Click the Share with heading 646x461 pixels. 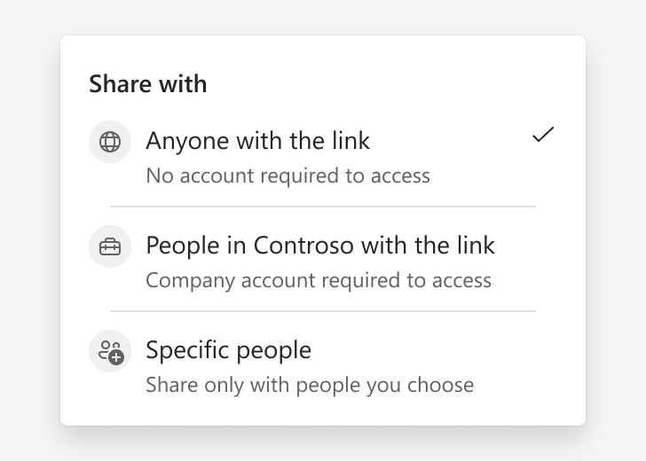pyautogui.click(x=148, y=84)
